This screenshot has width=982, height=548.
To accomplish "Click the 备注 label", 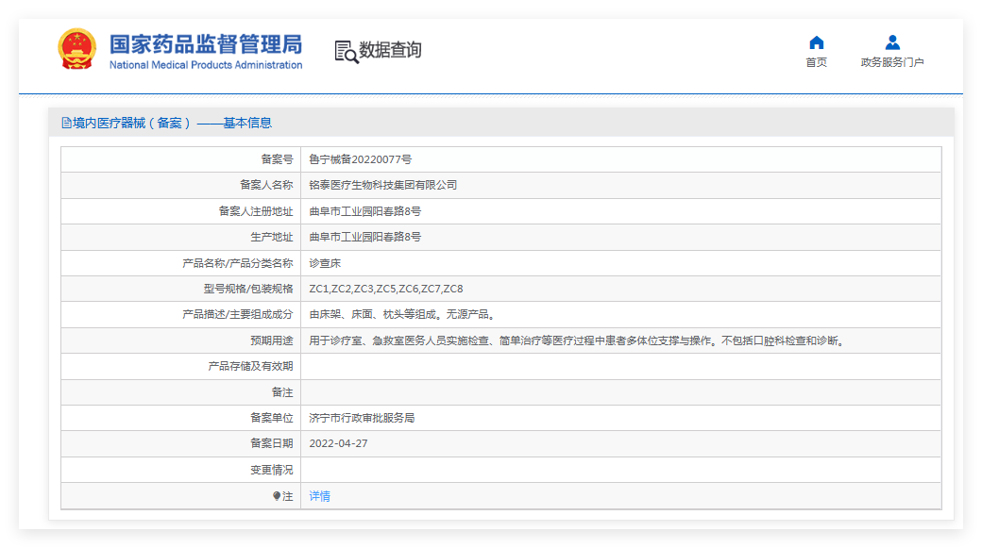I will tap(282, 392).
